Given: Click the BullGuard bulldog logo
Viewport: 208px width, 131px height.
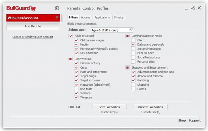Looking at the screenshot, I should click(33, 8).
